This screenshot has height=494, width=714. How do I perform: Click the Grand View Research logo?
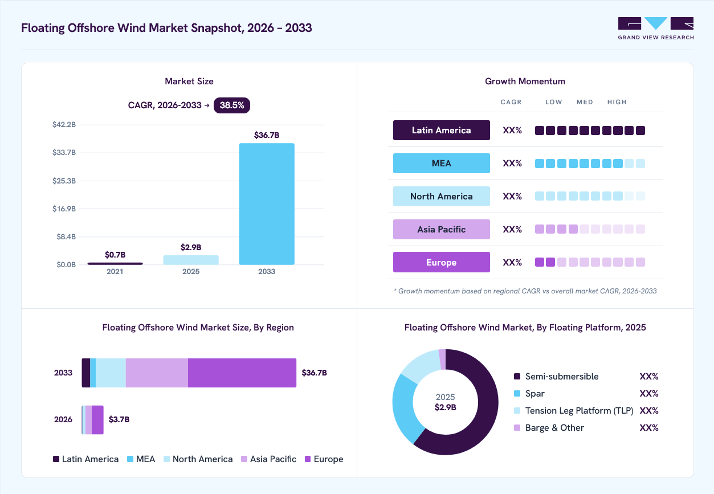(656, 28)
